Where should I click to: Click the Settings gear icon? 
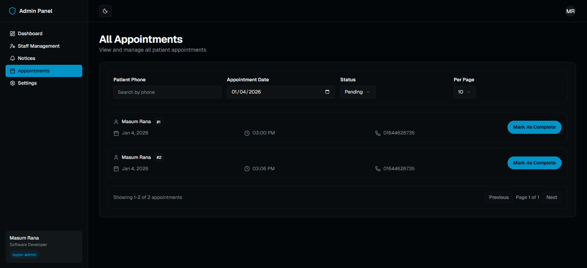(x=13, y=83)
